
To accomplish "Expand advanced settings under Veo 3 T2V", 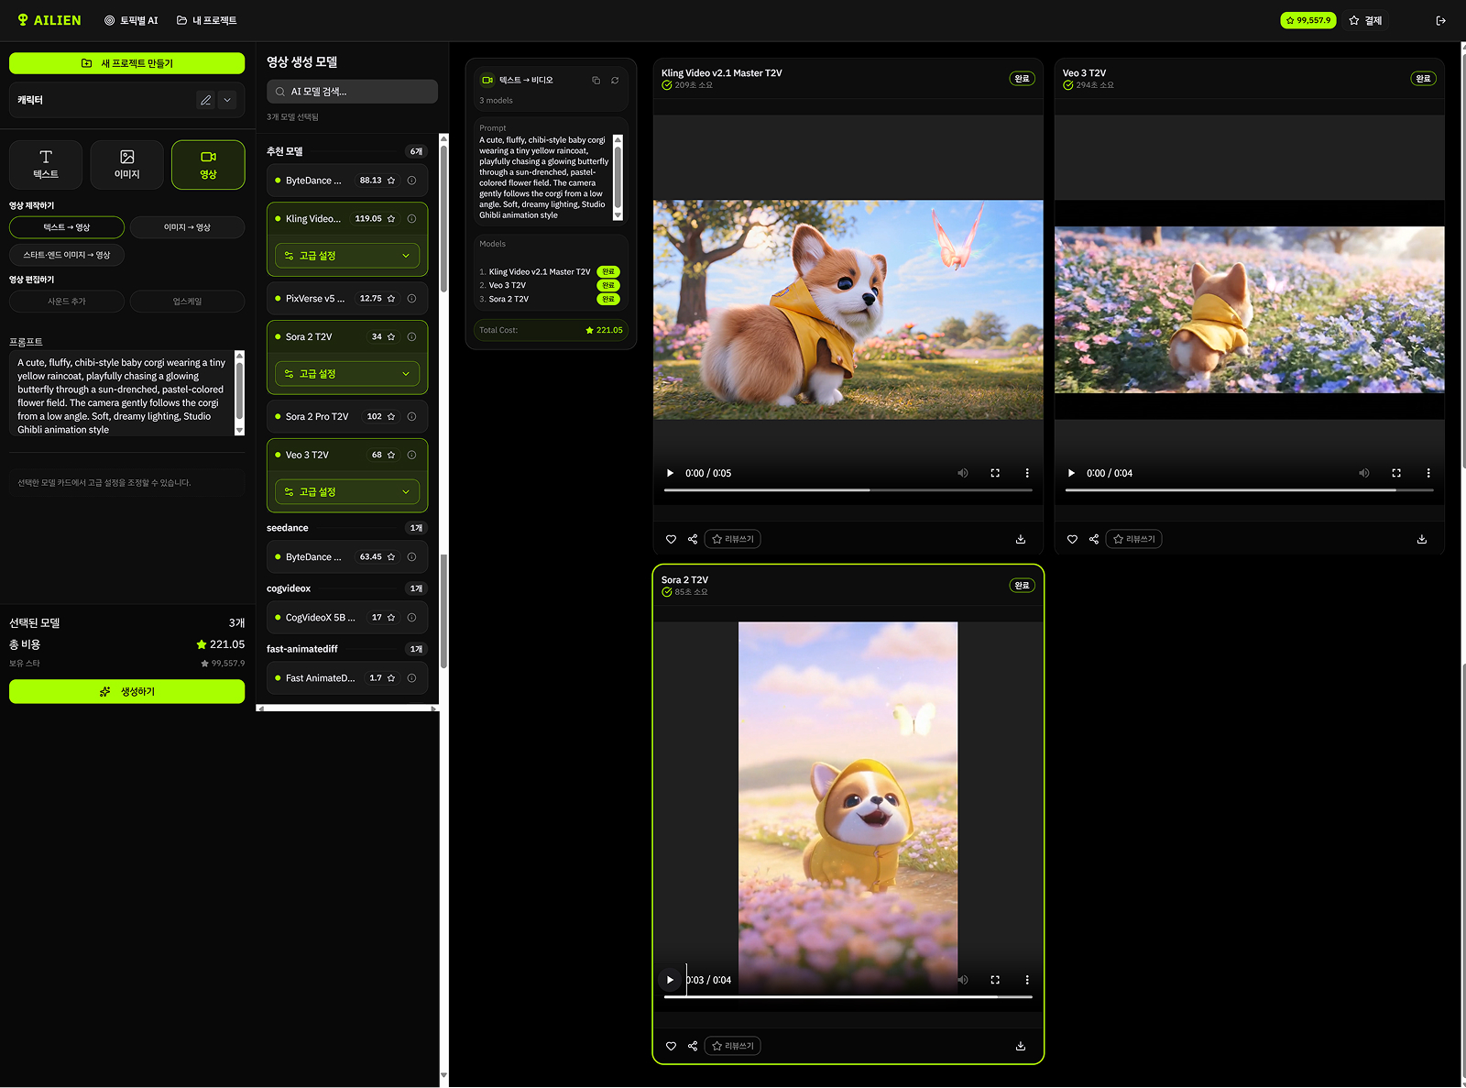I will click(x=347, y=491).
